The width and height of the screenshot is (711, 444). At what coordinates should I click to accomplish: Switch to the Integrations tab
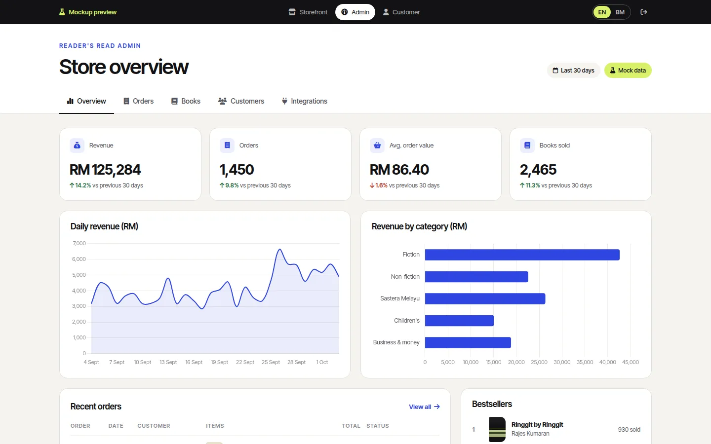coord(304,101)
